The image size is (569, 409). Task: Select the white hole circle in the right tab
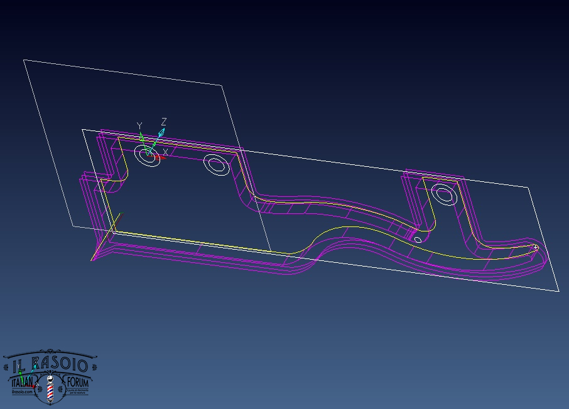445,194
